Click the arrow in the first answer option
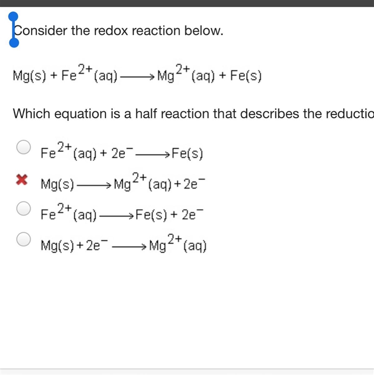The height and width of the screenshot is (375, 374). [x=152, y=155]
